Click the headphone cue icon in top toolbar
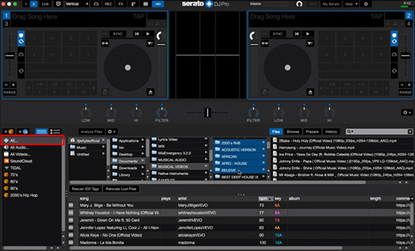Viewport: 415px width, 251px height. 96,4
